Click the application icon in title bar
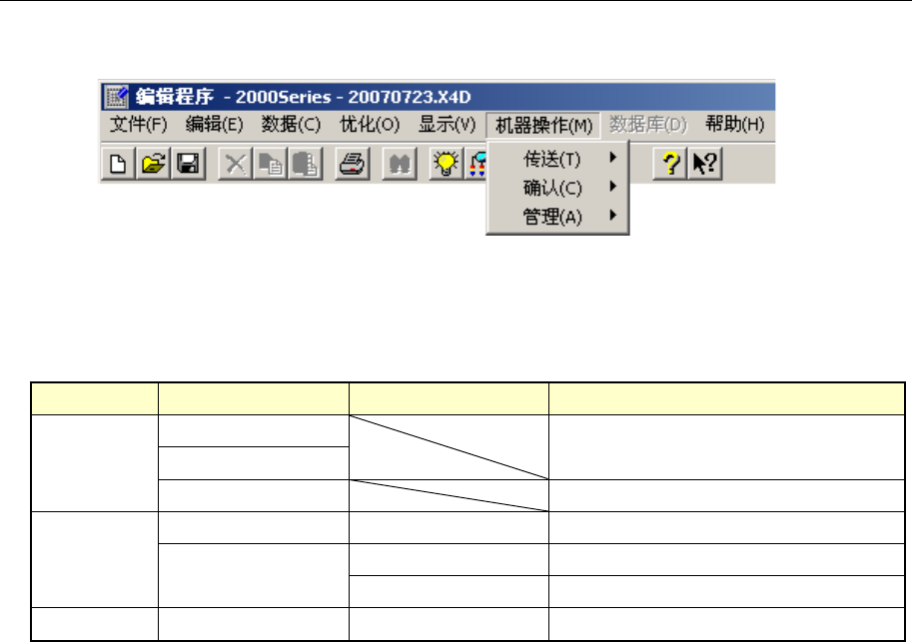912x642 pixels. pyautogui.click(x=116, y=97)
